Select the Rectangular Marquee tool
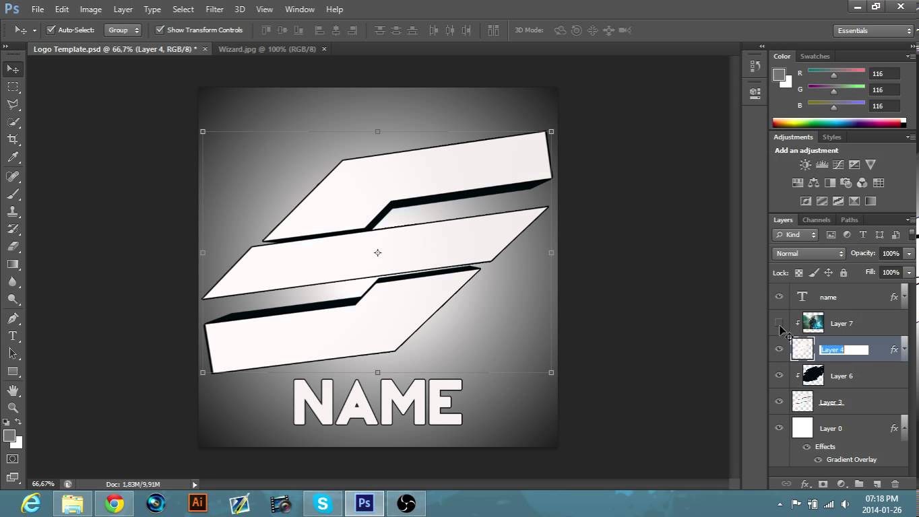Screen dimensions: 919x517 point(13,86)
